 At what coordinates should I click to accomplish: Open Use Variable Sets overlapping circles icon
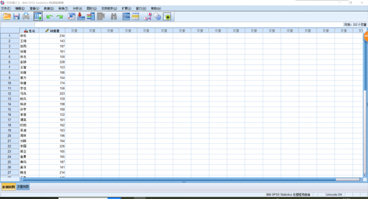(157, 17)
